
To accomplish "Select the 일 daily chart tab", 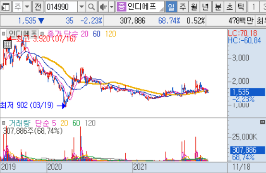I will (x=171, y=7).
